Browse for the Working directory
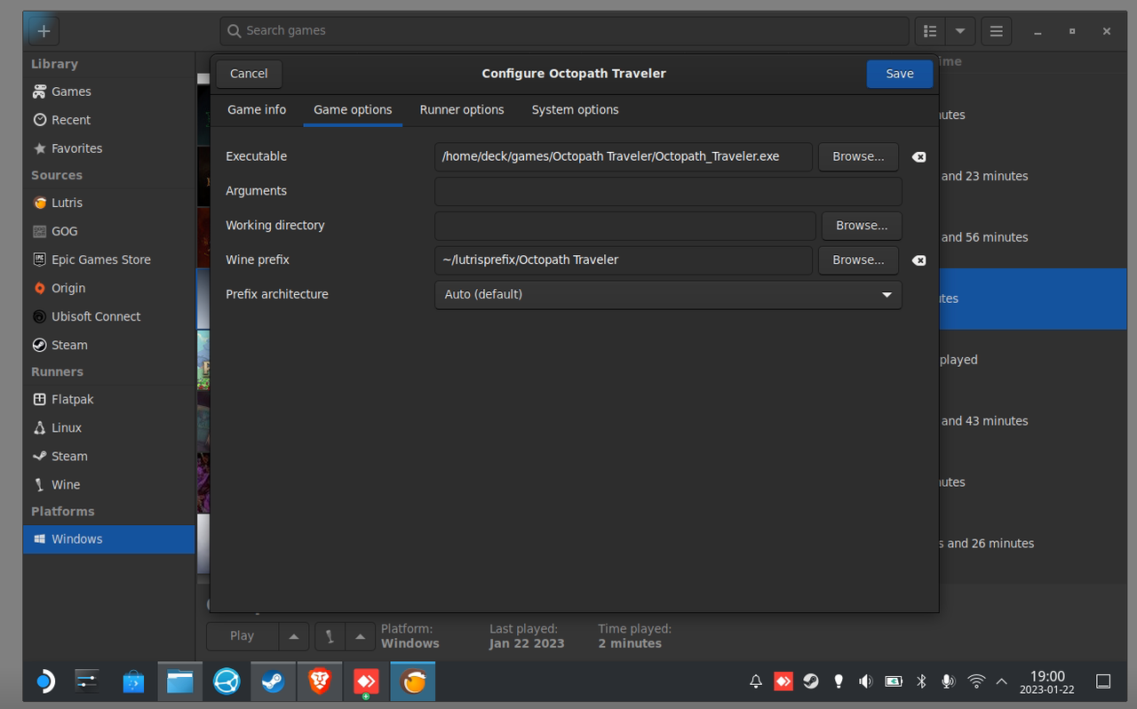1137x709 pixels. point(862,226)
